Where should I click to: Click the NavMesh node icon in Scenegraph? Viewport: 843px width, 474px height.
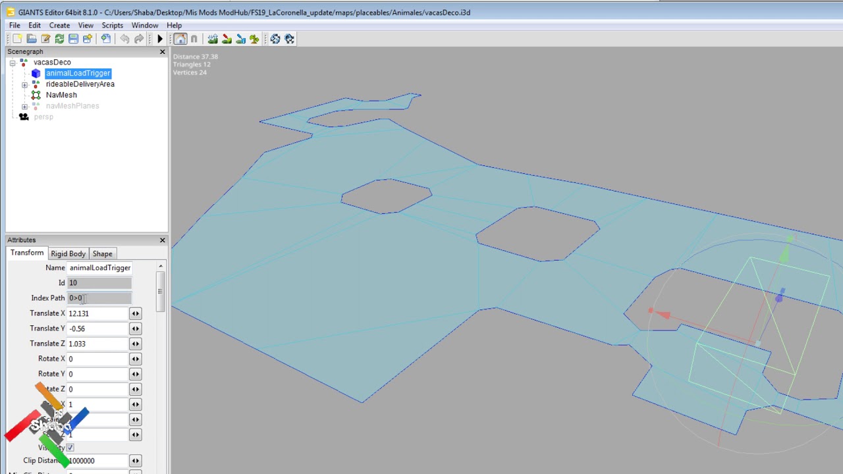pyautogui.click(x=36, y=95)
